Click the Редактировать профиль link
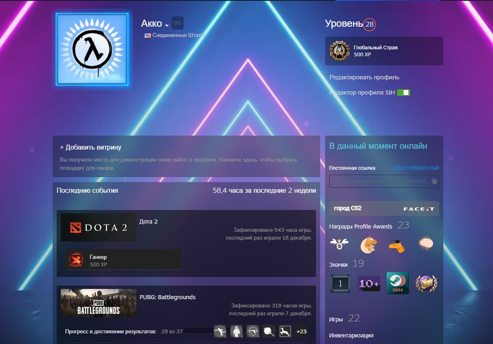Image resolution: width=493 pixels, height=344 pixels. tap(364, 77)
